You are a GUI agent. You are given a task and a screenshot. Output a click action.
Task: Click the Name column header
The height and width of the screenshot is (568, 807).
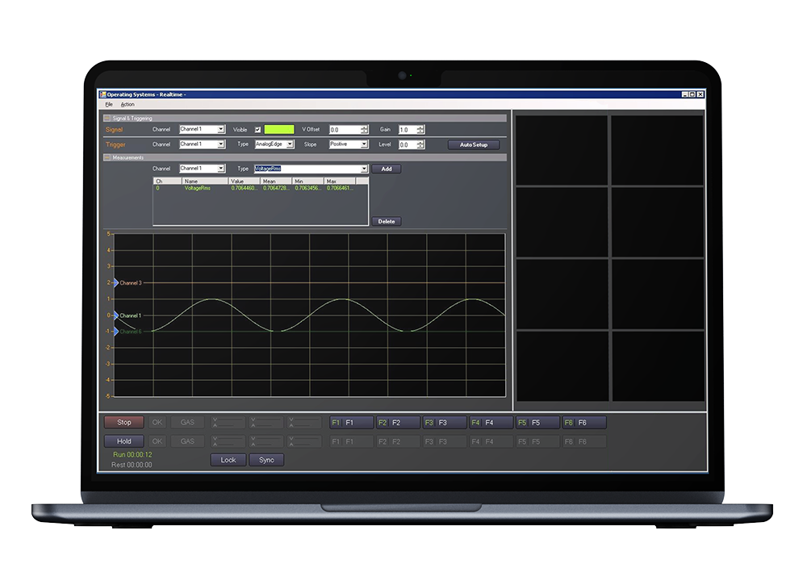[x=205, y=181]
